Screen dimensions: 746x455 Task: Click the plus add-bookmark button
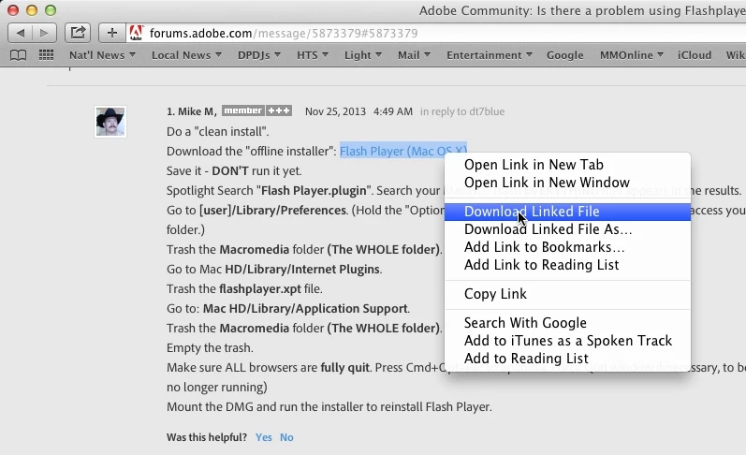(x=111, y=33)
